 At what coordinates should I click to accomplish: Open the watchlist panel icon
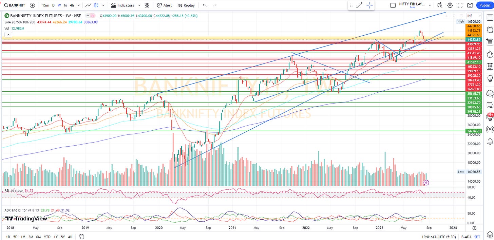pyautogui.click(x=490, y=18)
